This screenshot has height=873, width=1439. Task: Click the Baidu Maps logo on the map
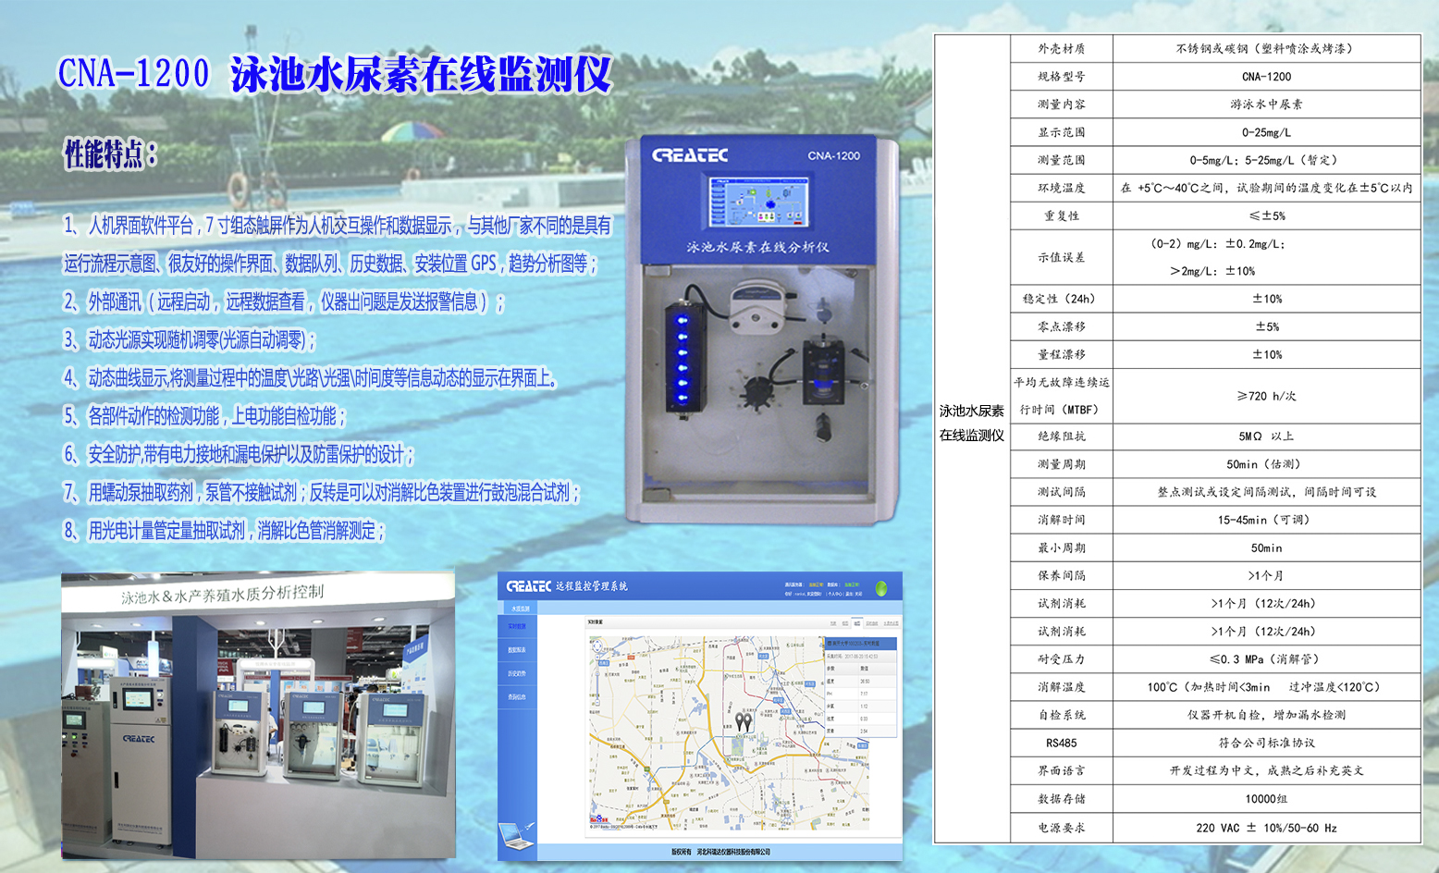point(599,818)
